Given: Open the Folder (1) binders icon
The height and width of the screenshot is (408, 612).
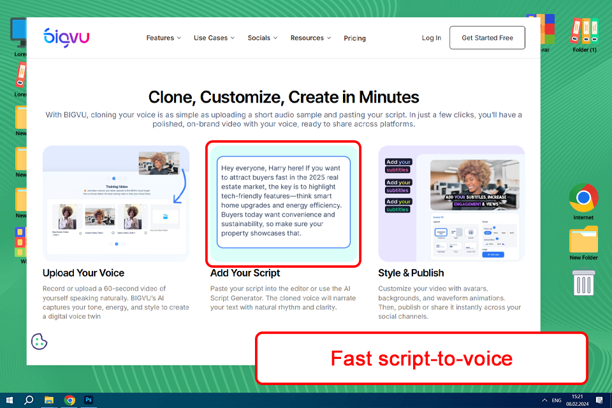Looking at the screenshot, I should click(585, 35).
